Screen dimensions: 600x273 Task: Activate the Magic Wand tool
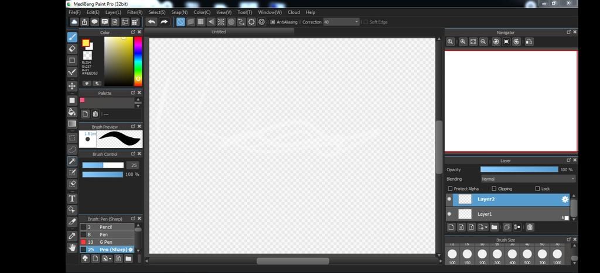pos(72,161)
